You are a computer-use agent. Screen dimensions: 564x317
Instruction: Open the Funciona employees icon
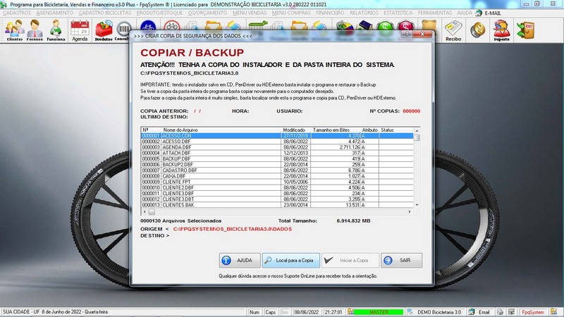click(56, 30)
